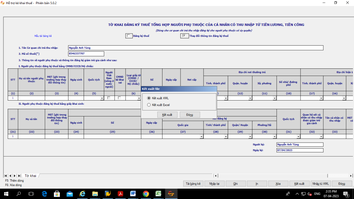
Task: Open the Quốc tịch dropdown in row 1
Action: [102, 98]
